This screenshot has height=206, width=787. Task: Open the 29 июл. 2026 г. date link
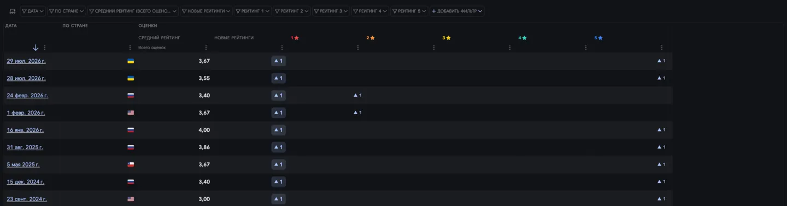[x=26, y=61]
